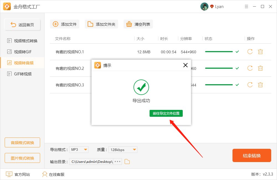The image size is (277, 180).
Task: Click the 官方网站 icon at bottom left
Action: tap(9, 174)
